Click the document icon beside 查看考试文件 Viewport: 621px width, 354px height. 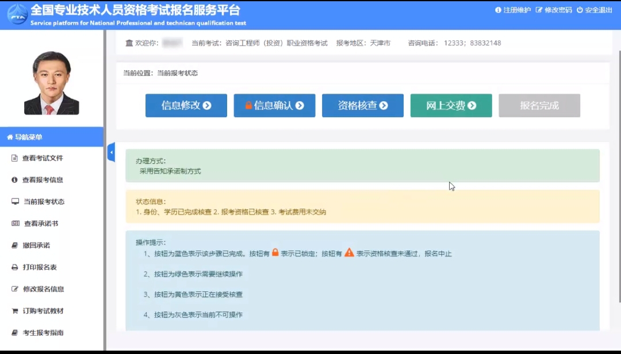pyautogui.click(x=15, y=158)
